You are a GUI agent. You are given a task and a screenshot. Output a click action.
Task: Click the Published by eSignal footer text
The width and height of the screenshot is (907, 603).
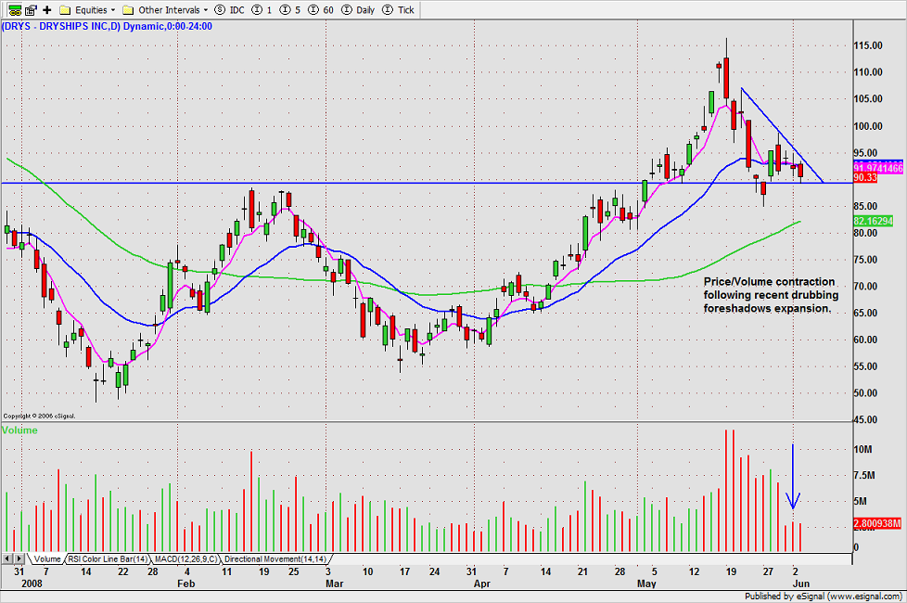[824, 597]
